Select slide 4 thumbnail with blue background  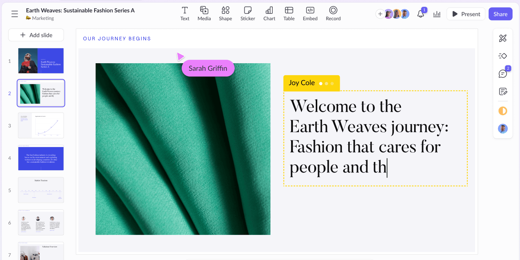pos(41,158)
